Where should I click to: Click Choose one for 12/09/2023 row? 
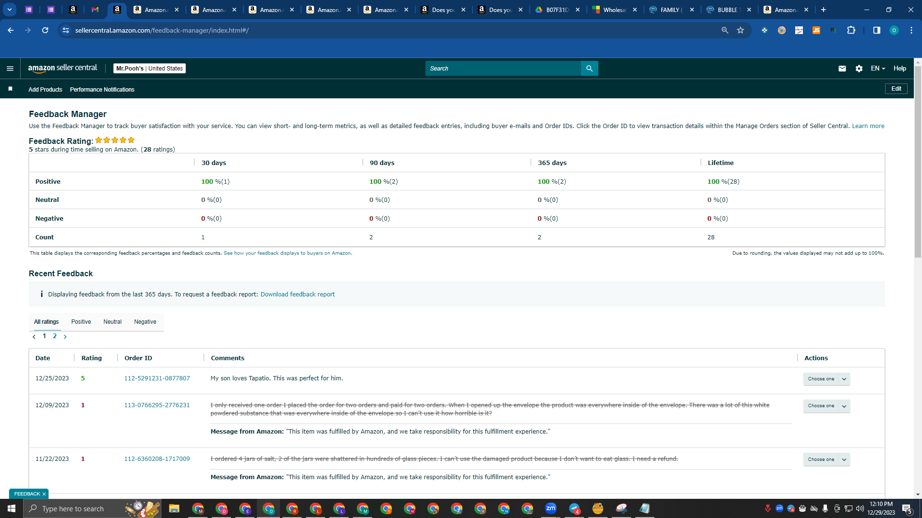point(821,406)
